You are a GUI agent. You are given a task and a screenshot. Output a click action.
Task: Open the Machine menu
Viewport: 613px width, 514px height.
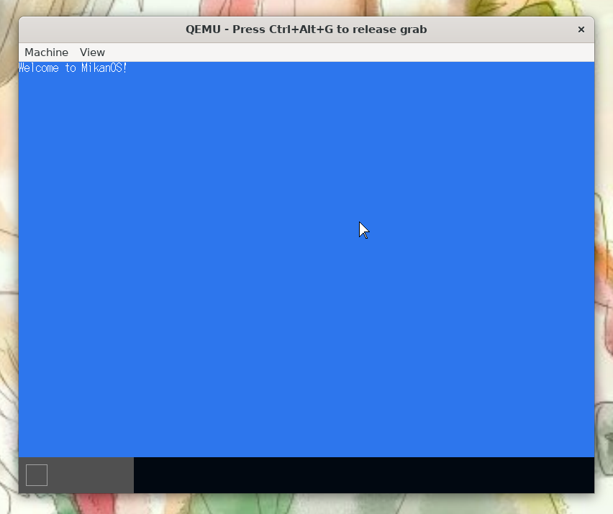pos(46,52)
